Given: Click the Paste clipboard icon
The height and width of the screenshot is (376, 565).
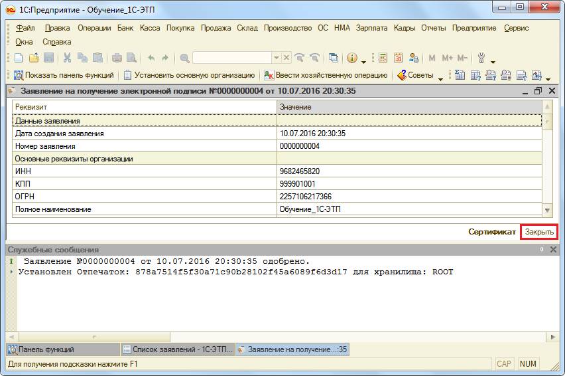Looking at the screenshot, I should 97,58.
